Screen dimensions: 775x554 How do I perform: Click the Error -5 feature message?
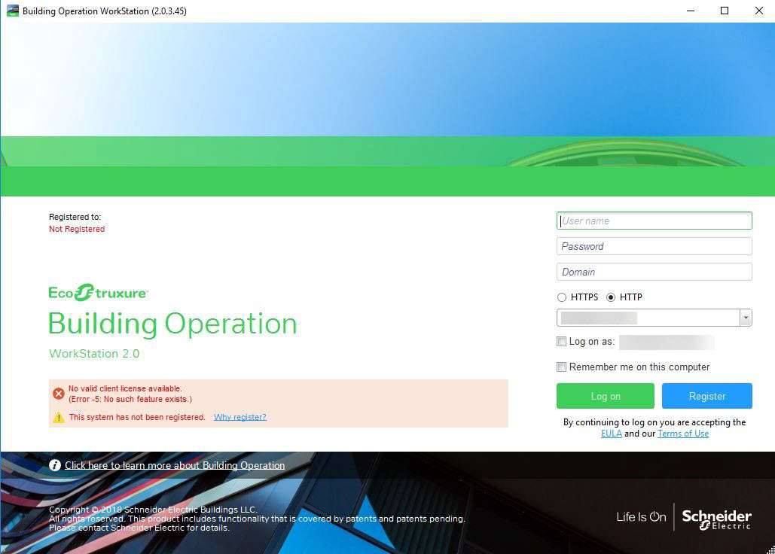click(x=130, y=399)
